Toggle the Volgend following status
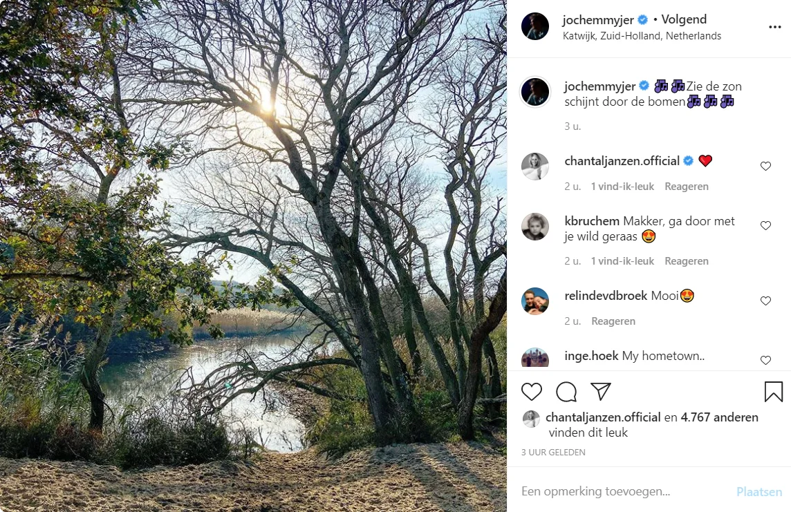Viewport: 791px width, 512px height. 684,19
